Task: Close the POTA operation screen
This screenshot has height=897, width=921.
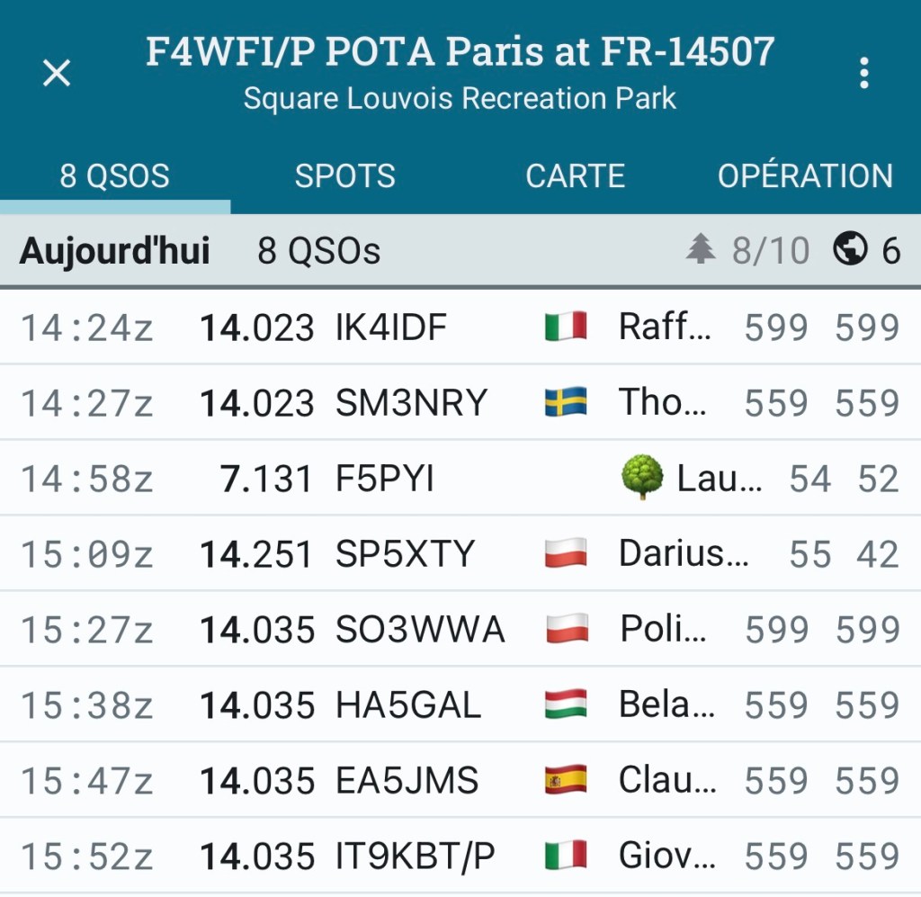Action: click(57, 74)
